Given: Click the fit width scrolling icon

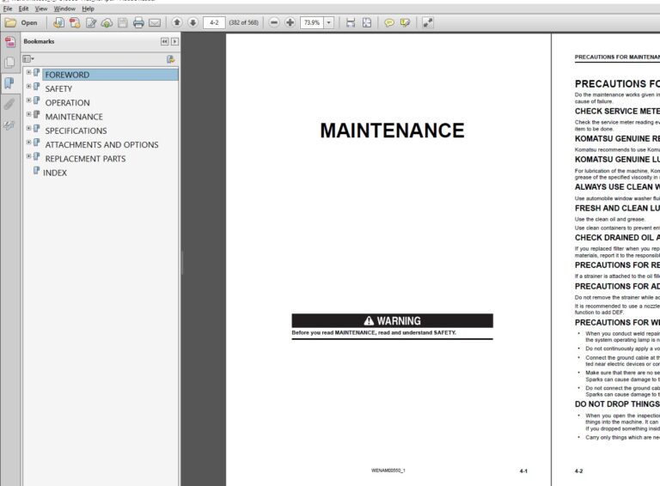Looking at the screenshot, I should coord(351,22).
